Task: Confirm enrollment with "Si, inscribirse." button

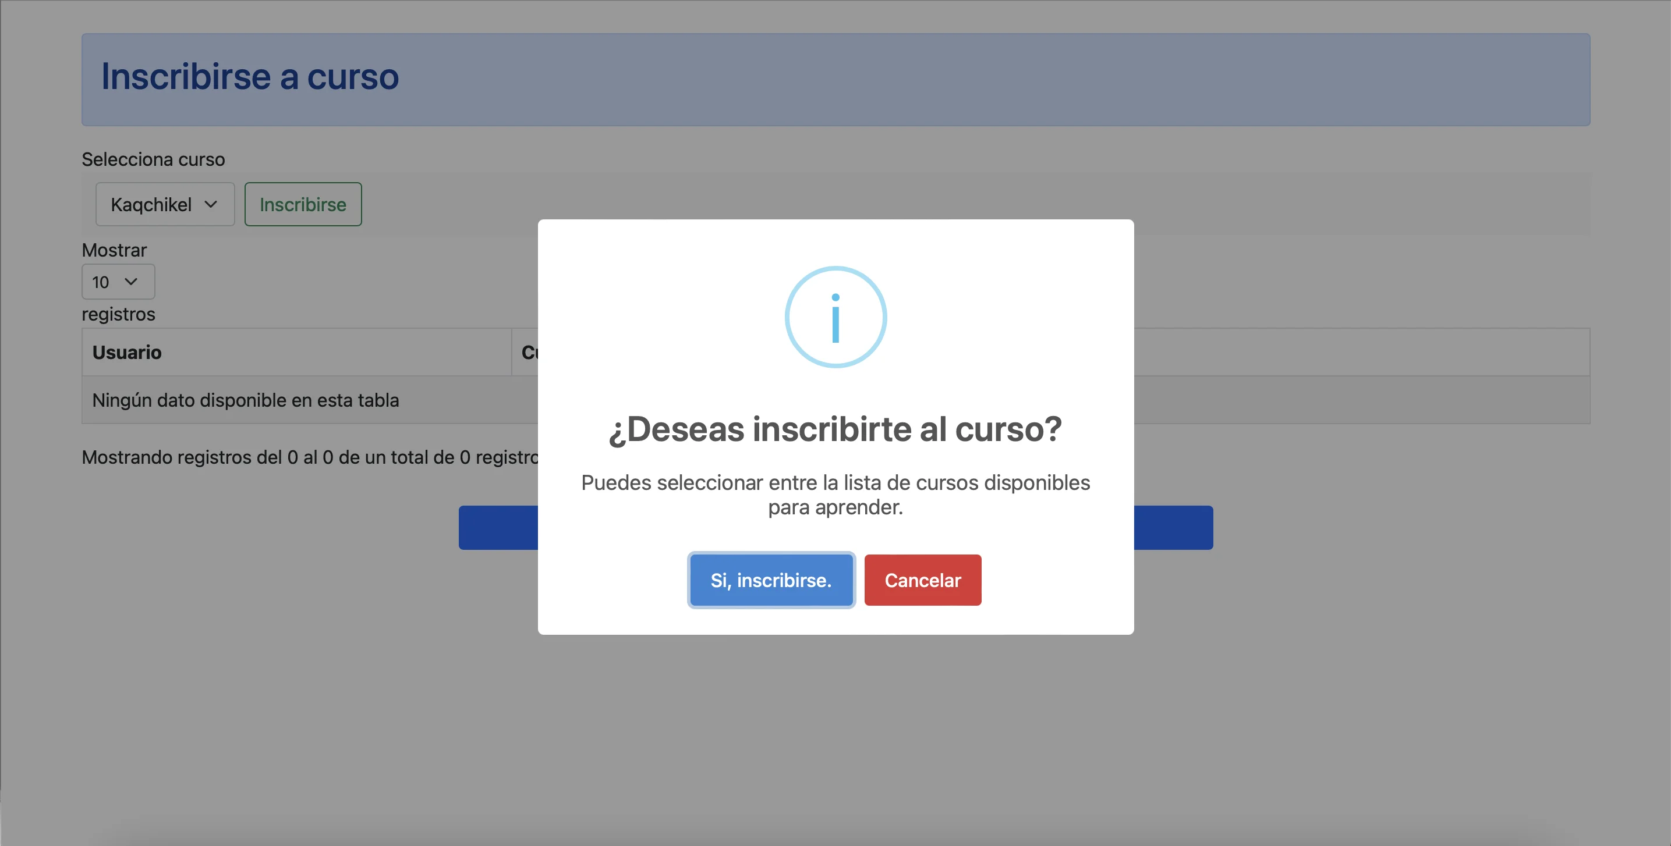Action: (x=771, y=580)
